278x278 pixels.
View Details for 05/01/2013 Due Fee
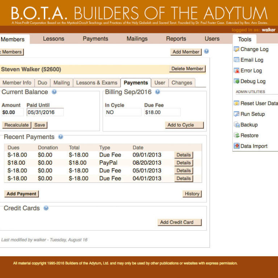point(184,170)
